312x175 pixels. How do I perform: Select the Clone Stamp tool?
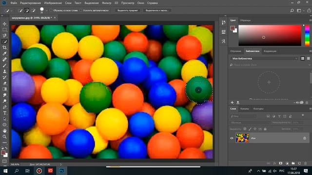pos(4,71)
